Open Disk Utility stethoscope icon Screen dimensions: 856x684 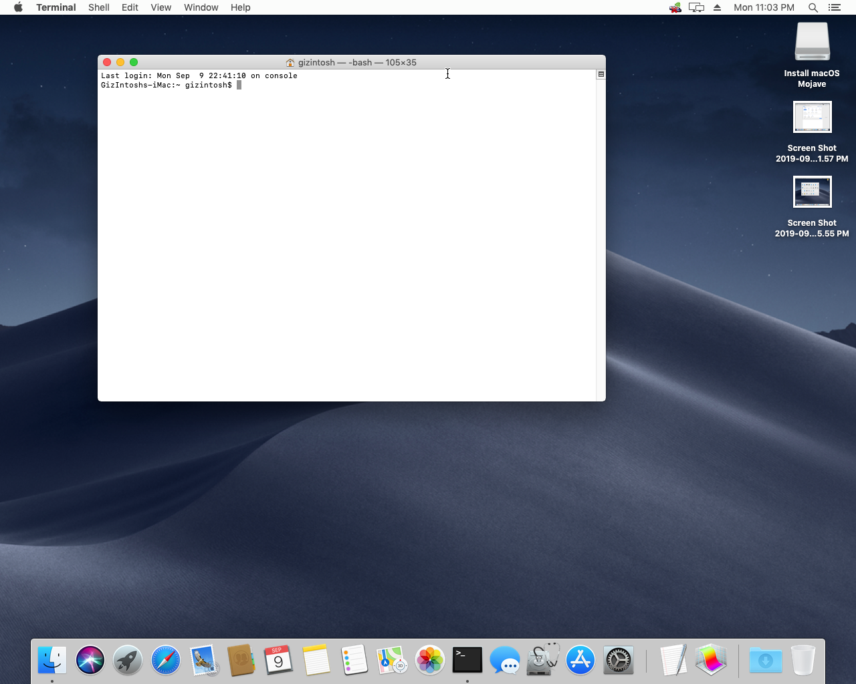(x=543, y=660)
